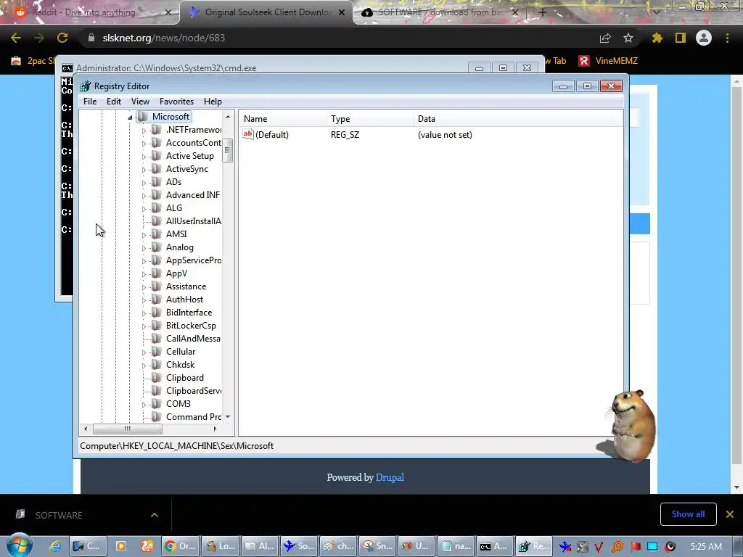743x557 pixels.
Task: Click Show all downloads button
Action: click(x=688, y=514)
